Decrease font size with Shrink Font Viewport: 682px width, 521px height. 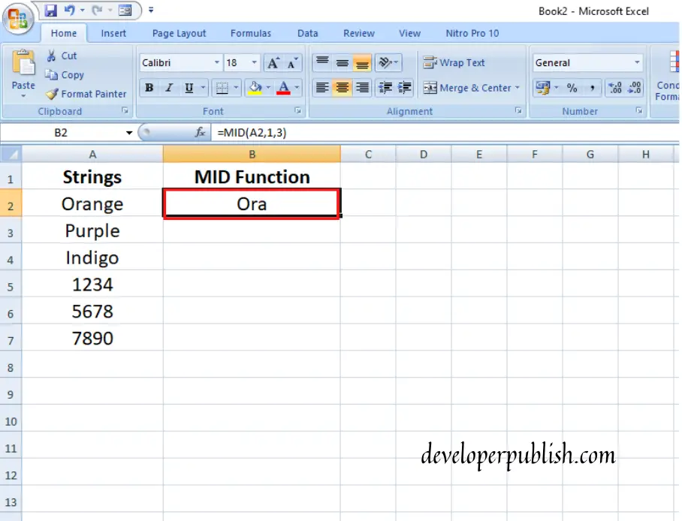click(292, 63)
